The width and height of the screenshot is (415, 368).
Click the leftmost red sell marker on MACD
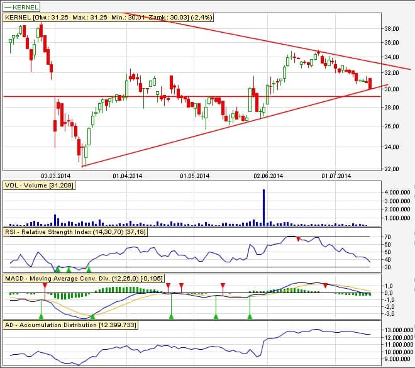pos(45,286)
